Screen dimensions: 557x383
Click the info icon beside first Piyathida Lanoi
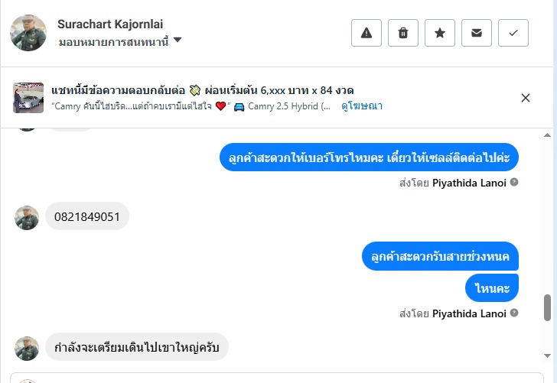[514, 182]
